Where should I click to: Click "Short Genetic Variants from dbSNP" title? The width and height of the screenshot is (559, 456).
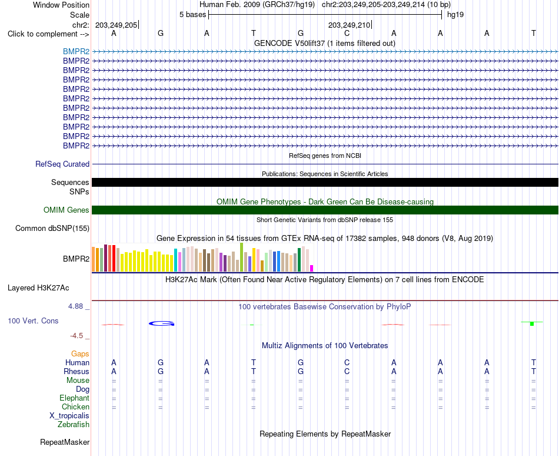pos(325,220)
